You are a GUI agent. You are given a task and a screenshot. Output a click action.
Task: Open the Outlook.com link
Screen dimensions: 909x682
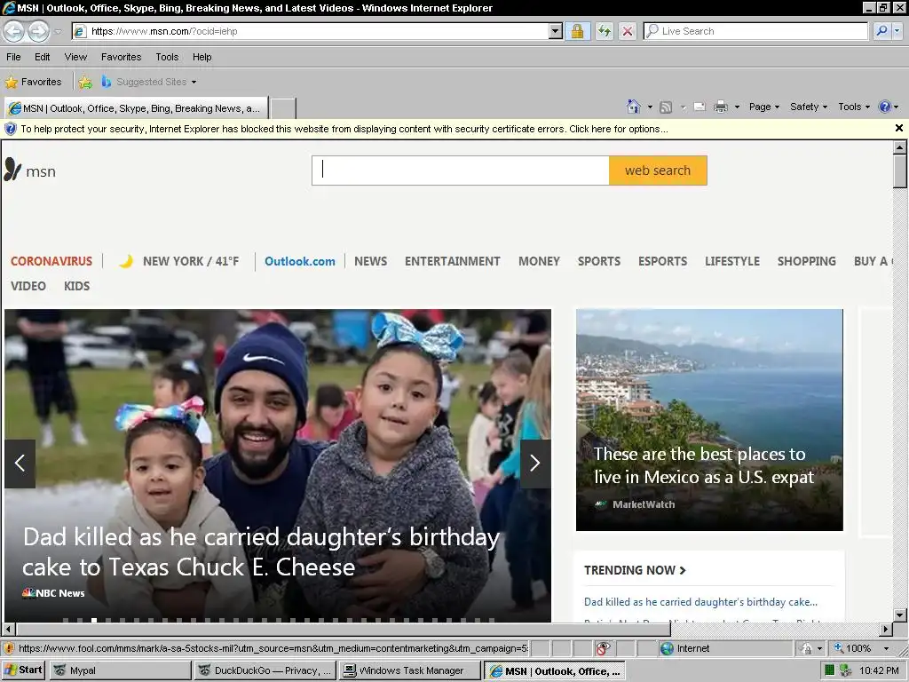click(x=300, y=261)
